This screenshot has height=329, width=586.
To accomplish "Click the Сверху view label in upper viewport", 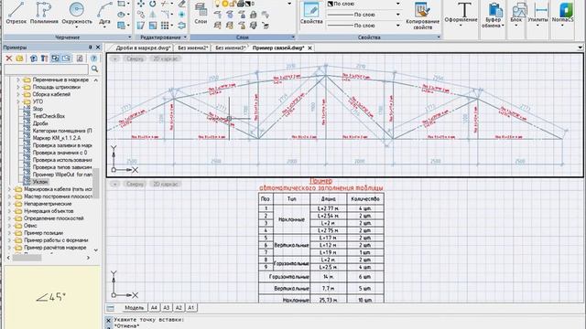I will click(x=135, y=58).
